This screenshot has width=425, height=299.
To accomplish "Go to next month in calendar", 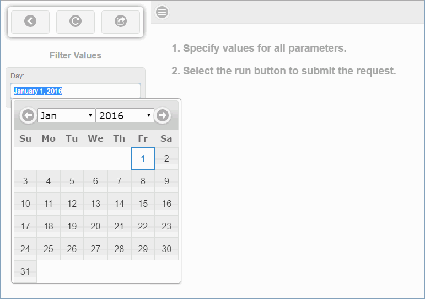I will click(x=163, y=115).
